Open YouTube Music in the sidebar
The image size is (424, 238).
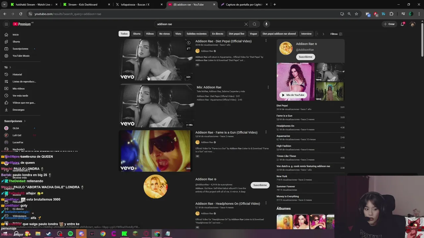(x=20, y=56)
